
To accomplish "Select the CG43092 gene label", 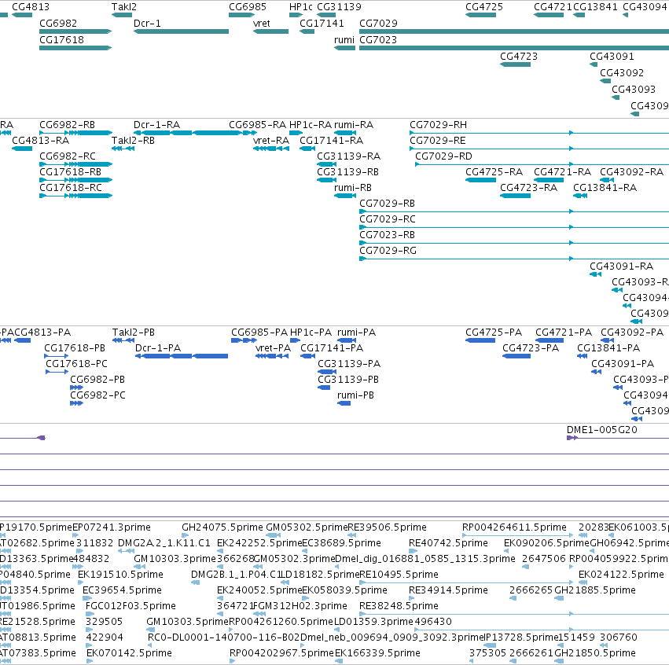I will click(x=622, y=73).
